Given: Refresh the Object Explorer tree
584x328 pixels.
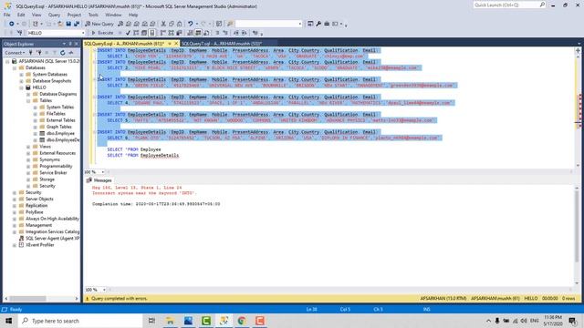Looking at the screenshot, I should tap(63, 53).
